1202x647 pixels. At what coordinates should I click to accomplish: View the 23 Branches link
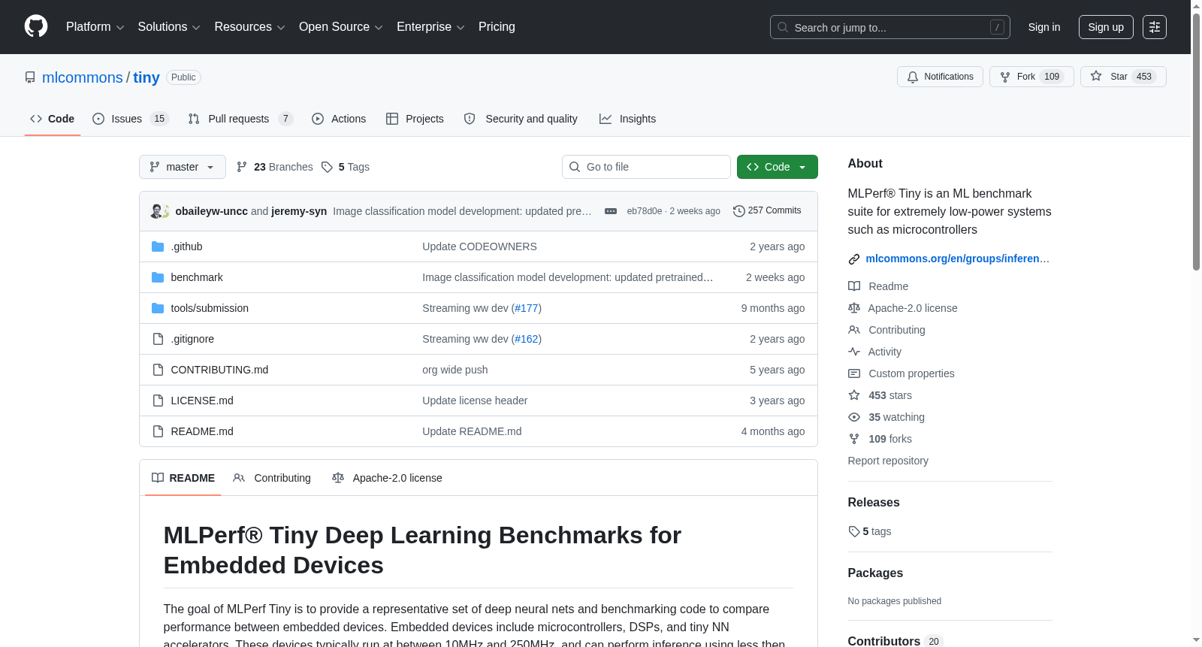point(274,167)
